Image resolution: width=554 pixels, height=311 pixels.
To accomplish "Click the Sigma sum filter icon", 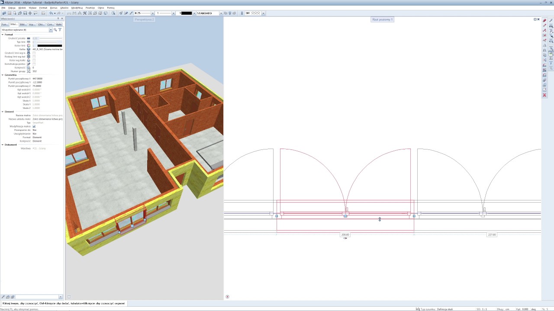I will point(551,58).
